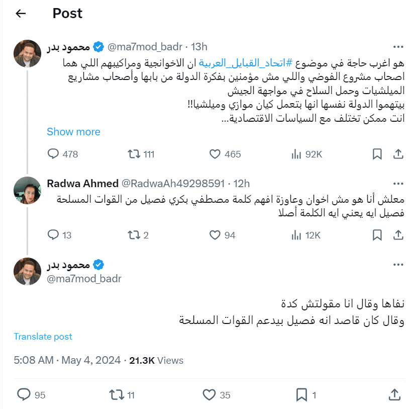Screen dimensions: 413x409
Task: Open more options on the bottom reply
Action: [x=398, y=264]
